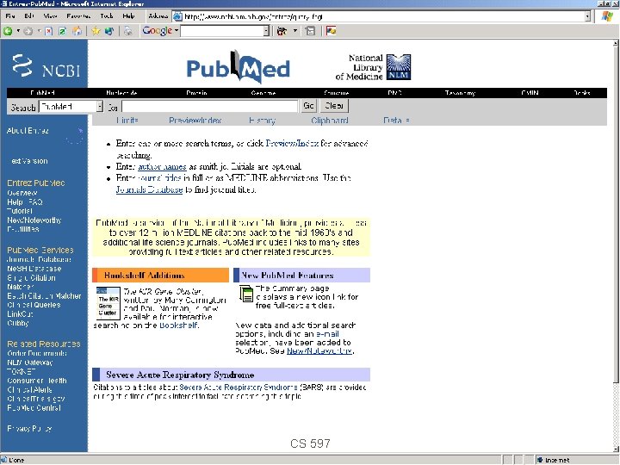Expand the Google logo menu arrow
Viewport: 620px width, 465px height.
click(x=177, y=30)
